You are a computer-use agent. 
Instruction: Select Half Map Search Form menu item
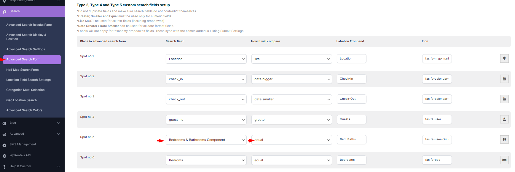coord(23,70)
